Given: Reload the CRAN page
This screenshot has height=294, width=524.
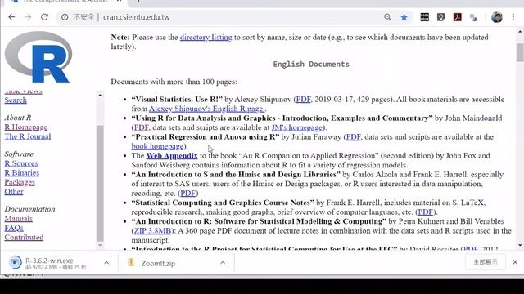Looking at the screenshot, I should [44, 17].
